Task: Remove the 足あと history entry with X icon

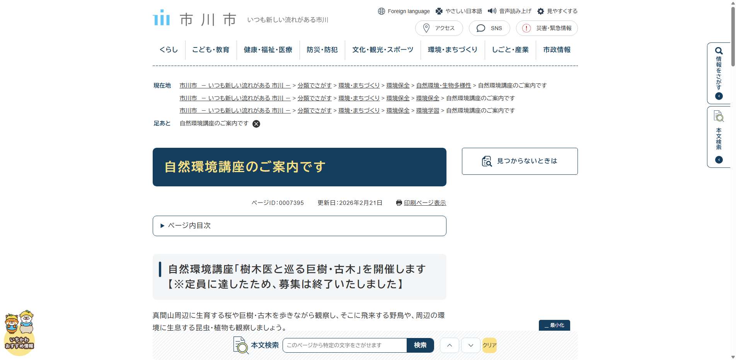Action: pyautogui.click(x=256, y=124)
